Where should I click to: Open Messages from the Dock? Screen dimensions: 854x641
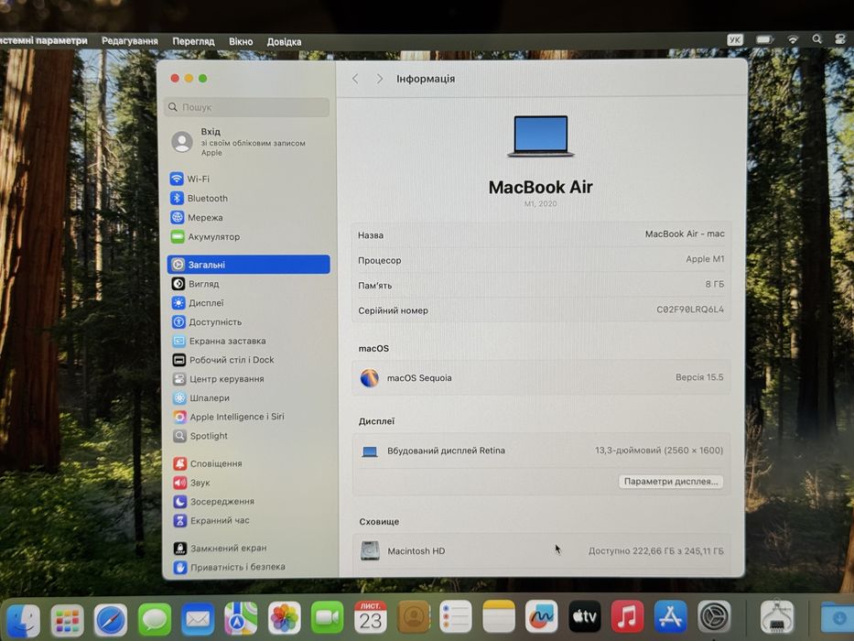154,619
